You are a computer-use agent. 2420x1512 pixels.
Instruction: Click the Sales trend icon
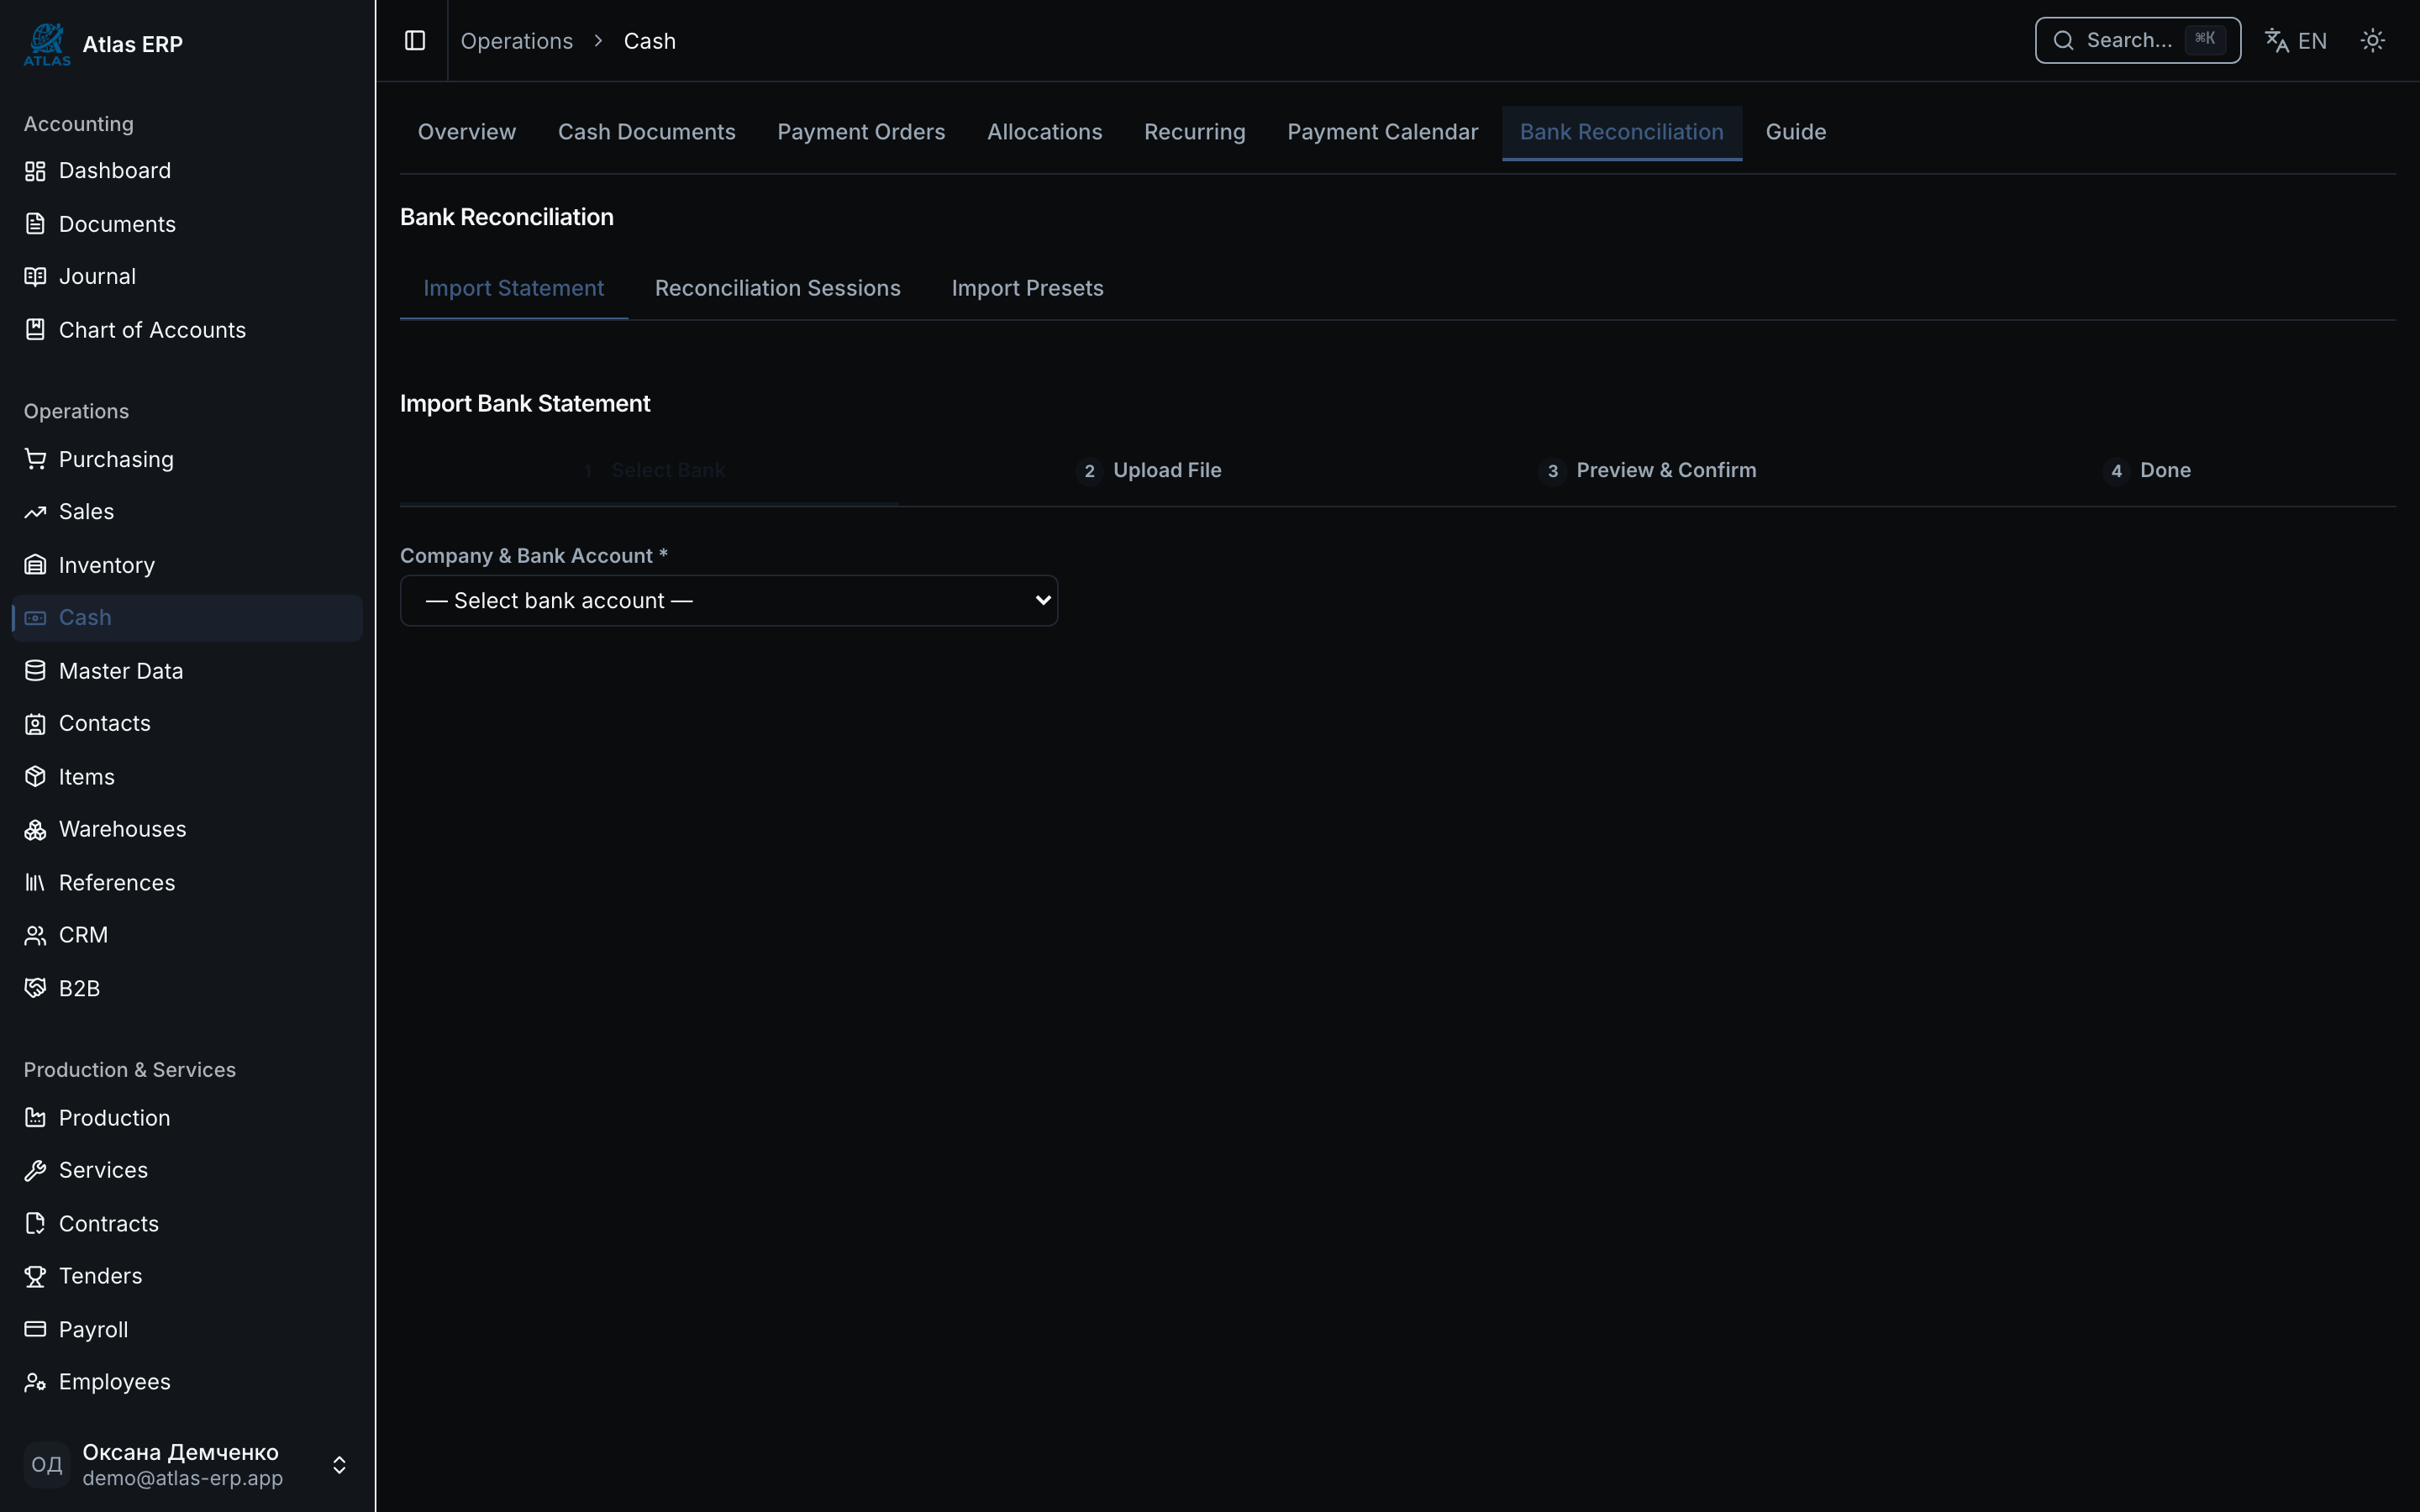click(x=35, y=512)
